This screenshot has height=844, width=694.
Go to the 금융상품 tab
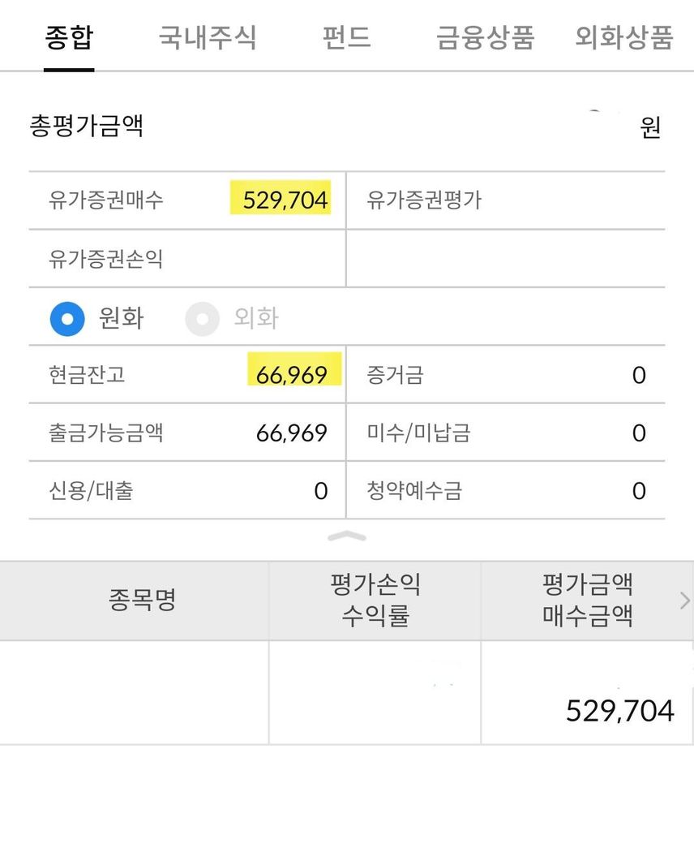(485, 37)
